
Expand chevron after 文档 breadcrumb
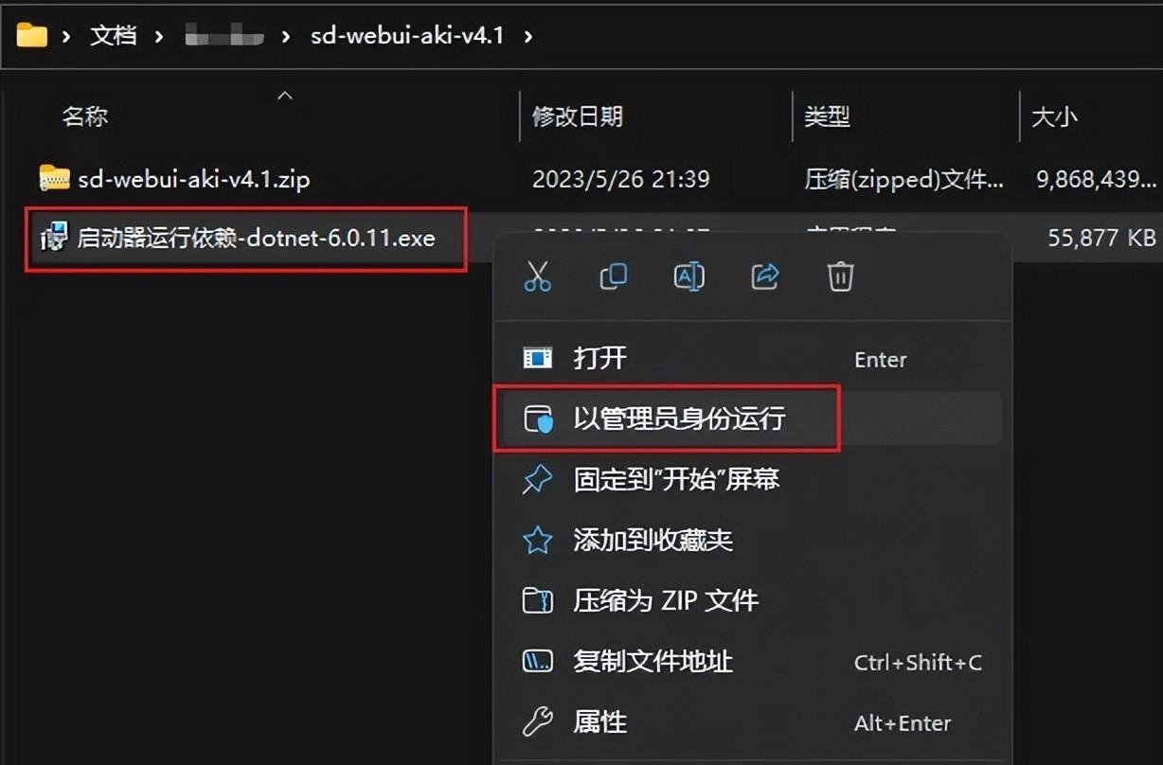point(159,36)
